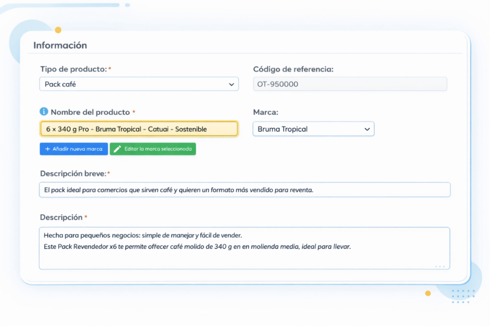This screenshot has height=326, width=490.
Task: Click inside the Descripción text area
Action: click(x=245, y=248)
